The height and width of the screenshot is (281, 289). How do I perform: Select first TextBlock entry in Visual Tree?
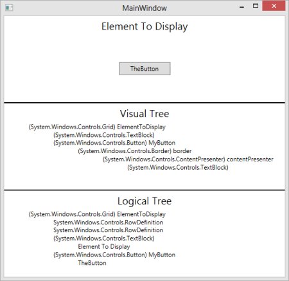tap(104, 135)
